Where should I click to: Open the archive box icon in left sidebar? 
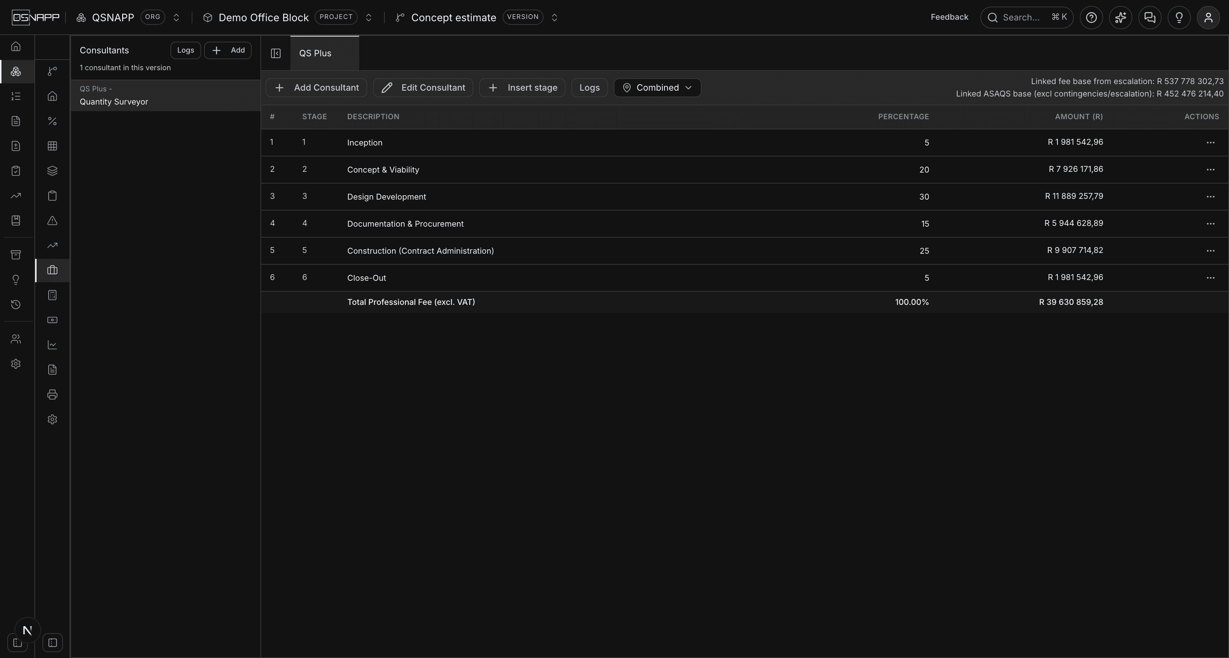[x=16, y=255]
